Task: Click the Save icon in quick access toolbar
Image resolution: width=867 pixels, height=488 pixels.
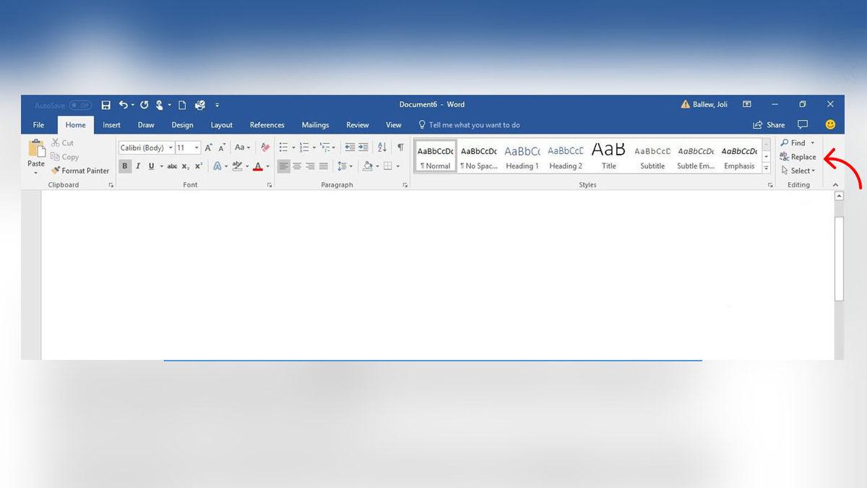Action: coord(106,105)
